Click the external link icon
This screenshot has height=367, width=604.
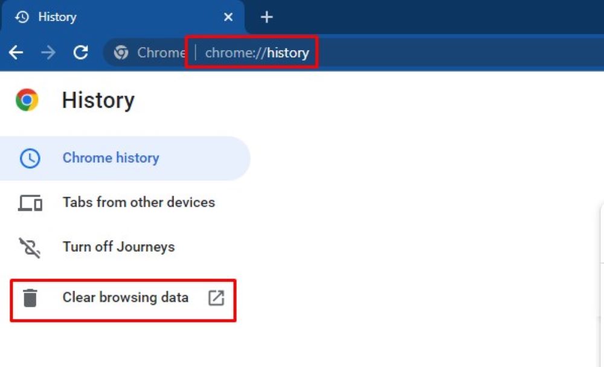click(216, 298)
